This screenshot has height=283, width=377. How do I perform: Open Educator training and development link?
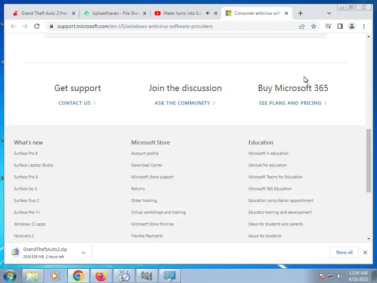tap(280, 212)
